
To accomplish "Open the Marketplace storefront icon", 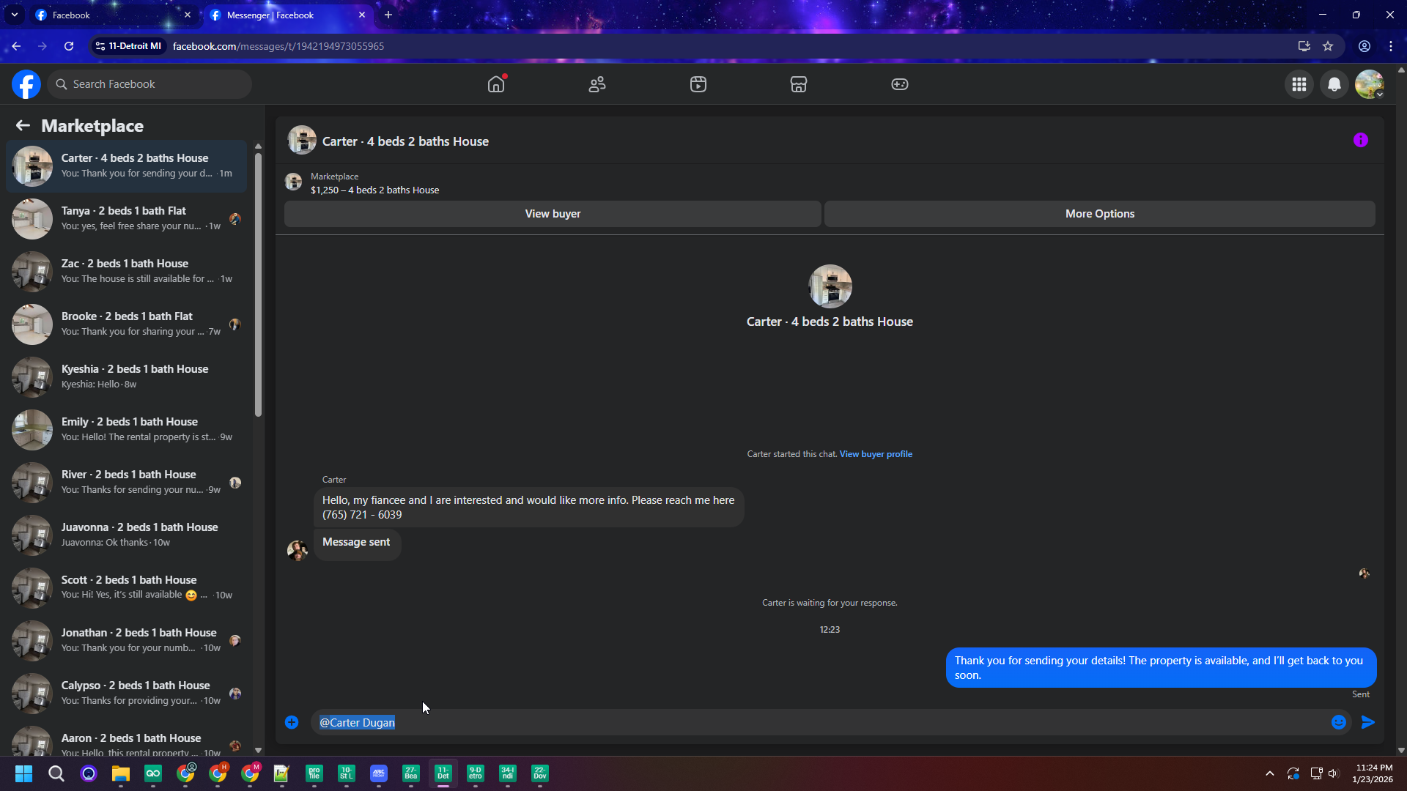I will point(799,84).
